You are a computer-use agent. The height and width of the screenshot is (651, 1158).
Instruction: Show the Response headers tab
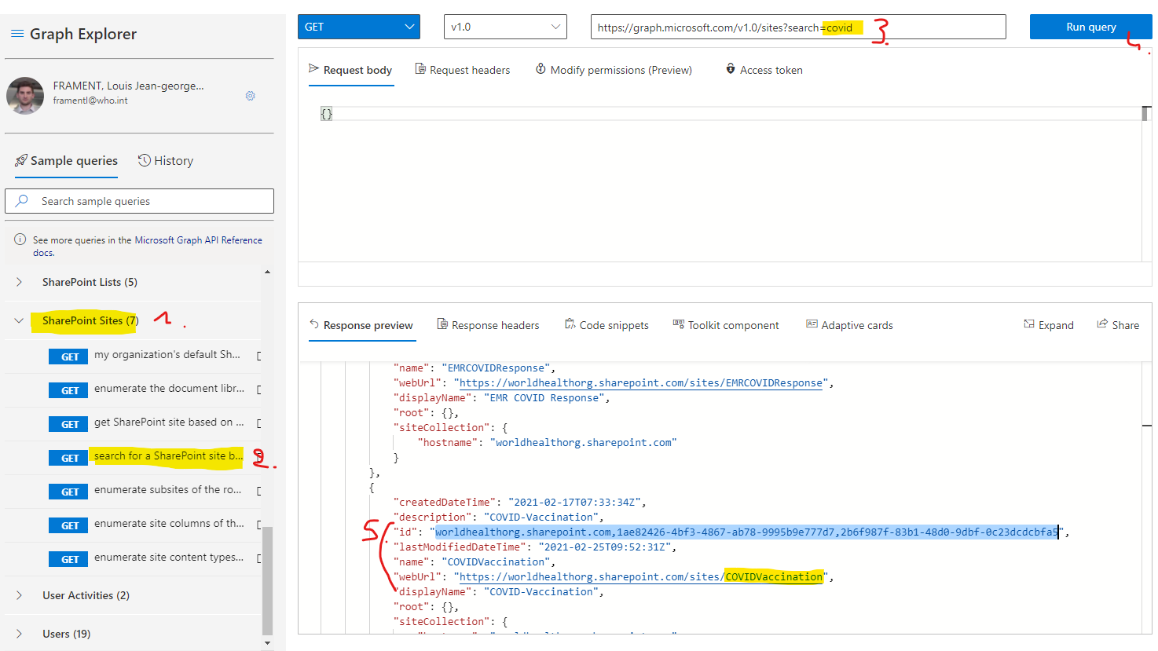(488, 325)
